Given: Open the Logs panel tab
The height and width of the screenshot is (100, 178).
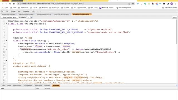Looking at the screenshot, I should point(3,86).
